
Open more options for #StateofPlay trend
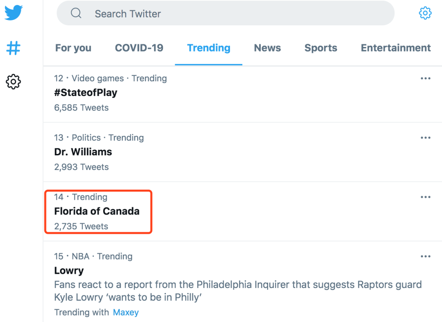pyautogui.click(x=425, y=78)
